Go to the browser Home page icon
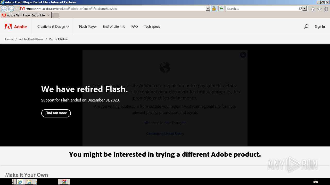330x185 pixels. (313, 9)
